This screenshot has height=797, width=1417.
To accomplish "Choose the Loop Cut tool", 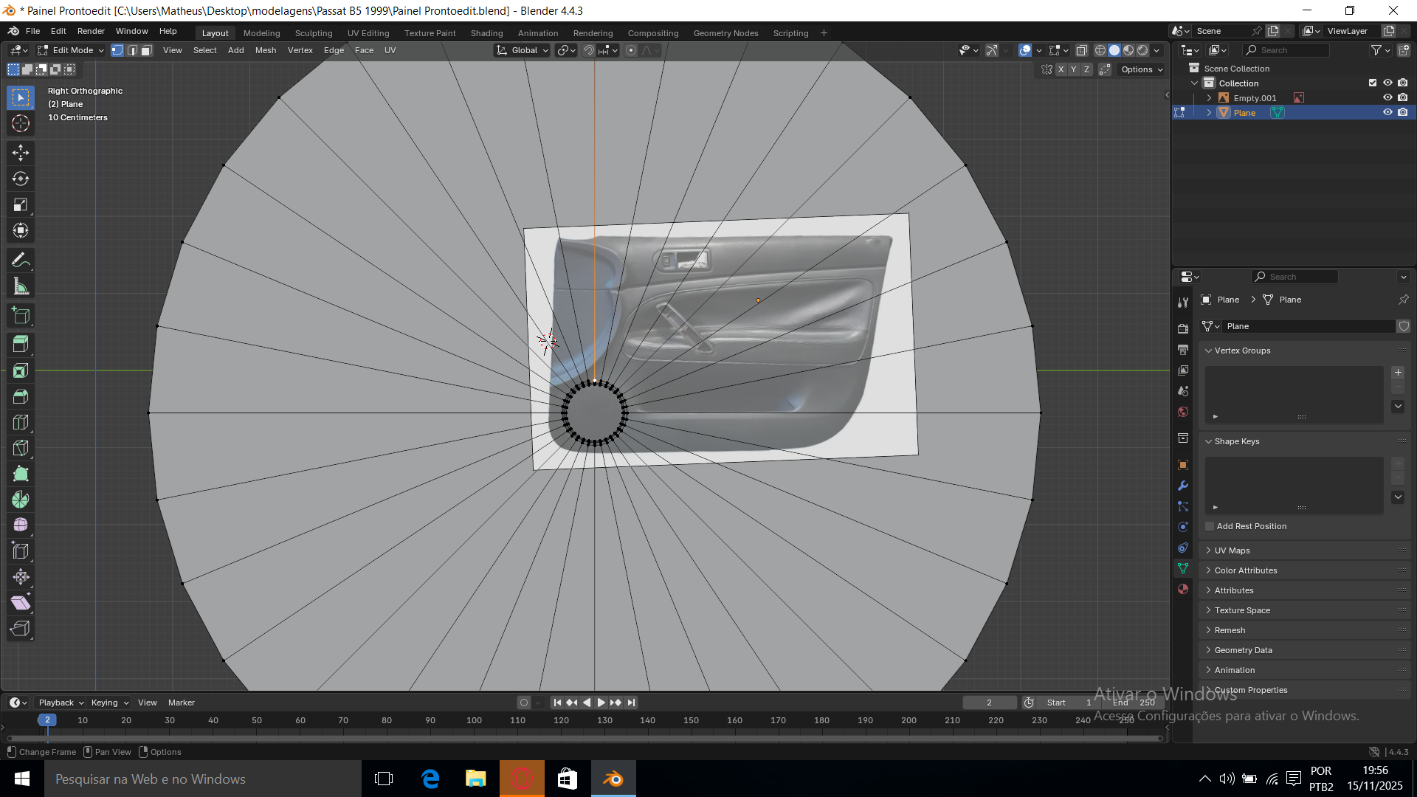I will coord(21,422).
